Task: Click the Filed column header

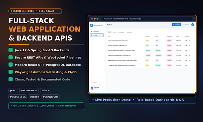Action: point(178,36)
